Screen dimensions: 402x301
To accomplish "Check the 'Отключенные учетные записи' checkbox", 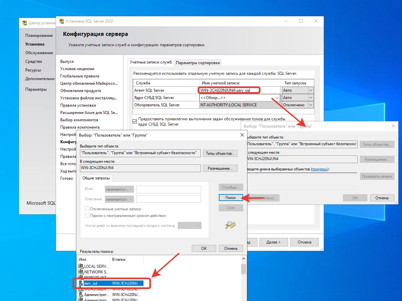I will (x=87, y=209).
